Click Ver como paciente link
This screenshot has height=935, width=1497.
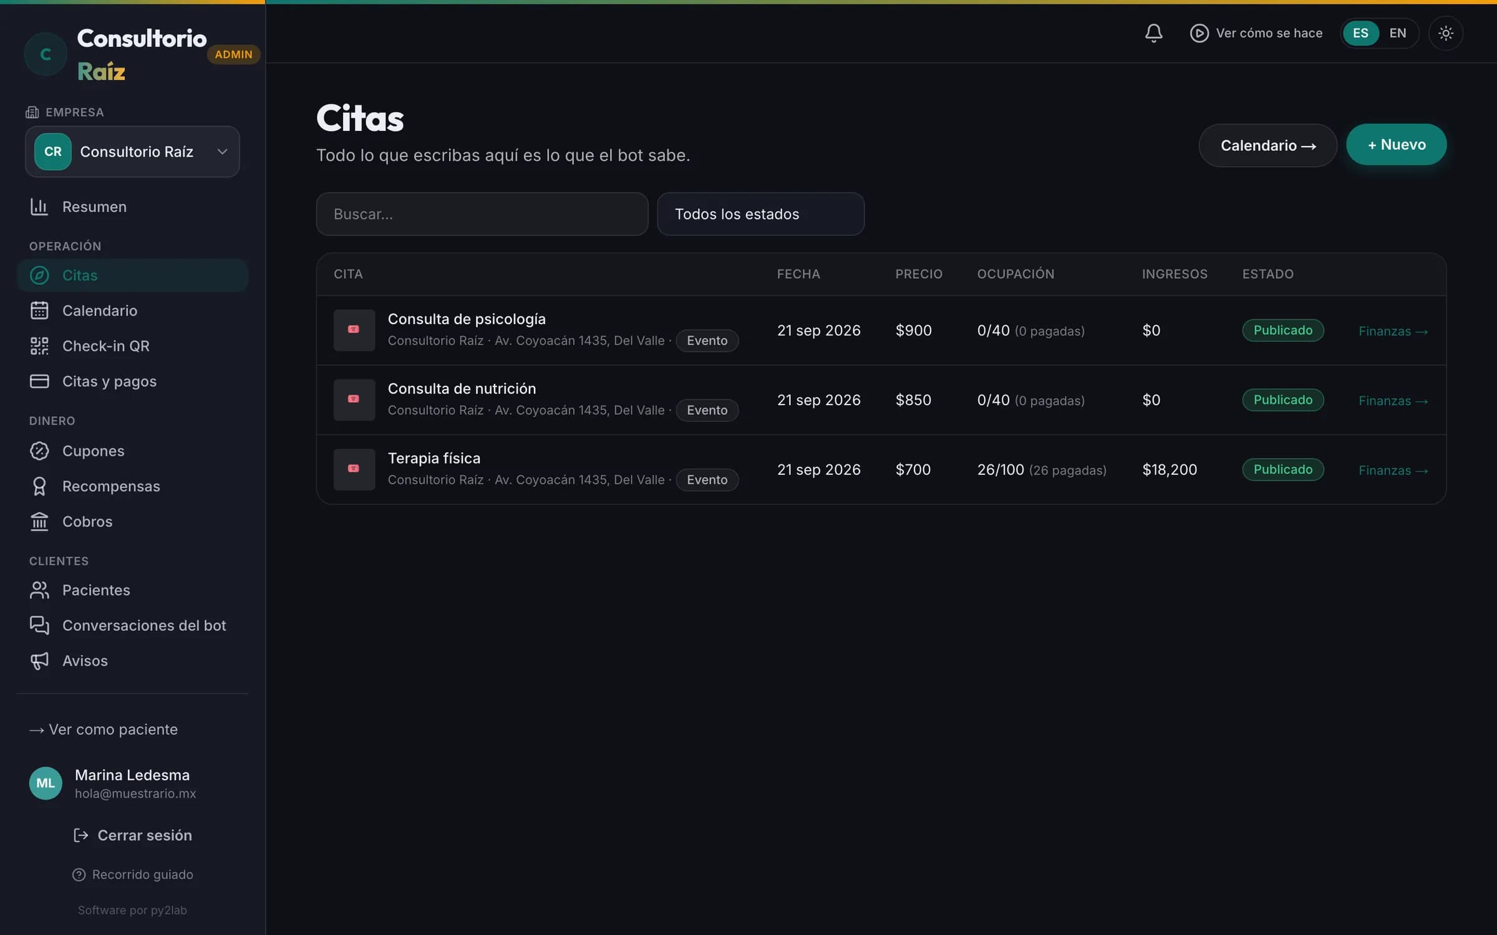click(x=104, y=729)
